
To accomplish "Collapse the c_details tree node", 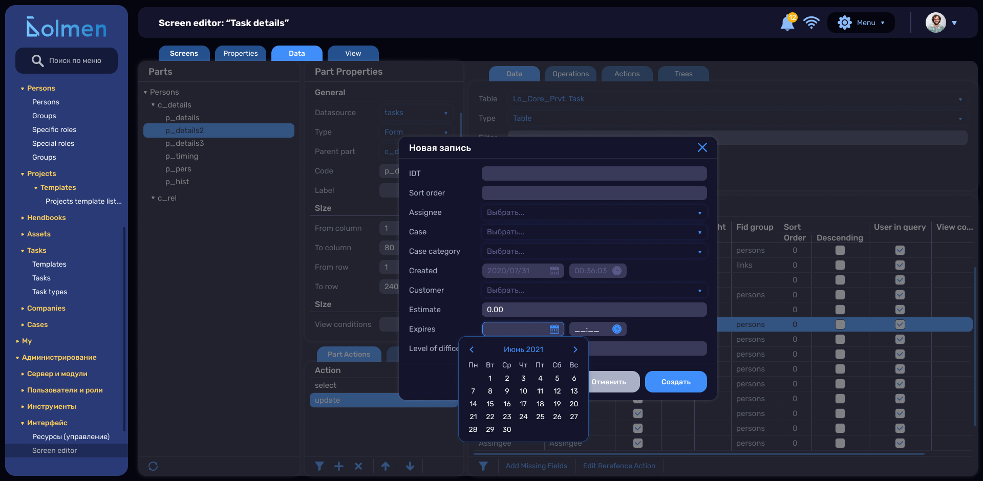I will tap(153, 105).
